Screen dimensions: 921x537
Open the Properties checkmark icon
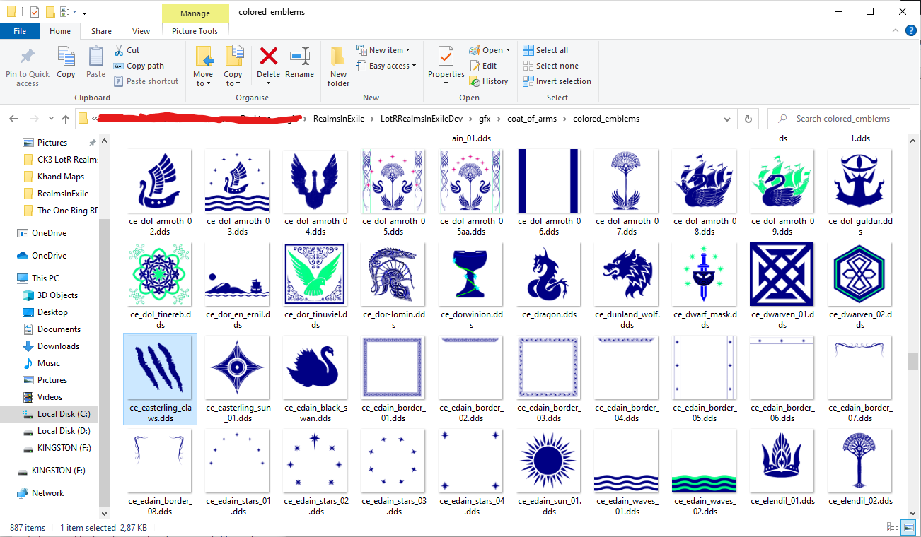point(446,57)
